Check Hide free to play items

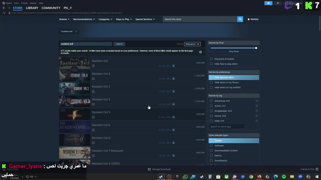(x=211, y=64)
